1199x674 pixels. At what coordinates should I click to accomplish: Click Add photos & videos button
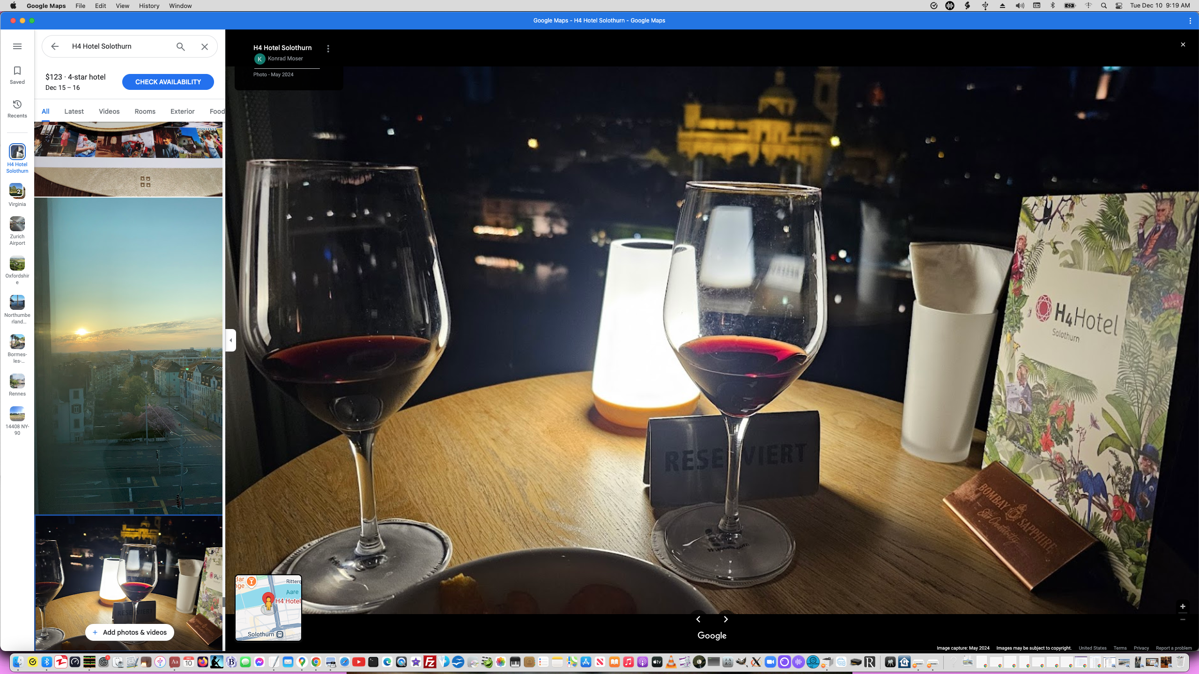[x=130, y=632]
